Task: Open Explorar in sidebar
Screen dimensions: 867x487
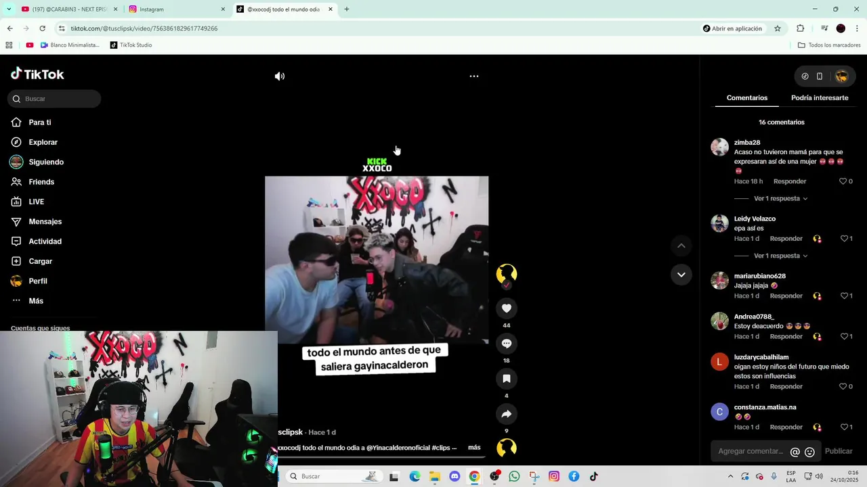Action: pos(43,142)
